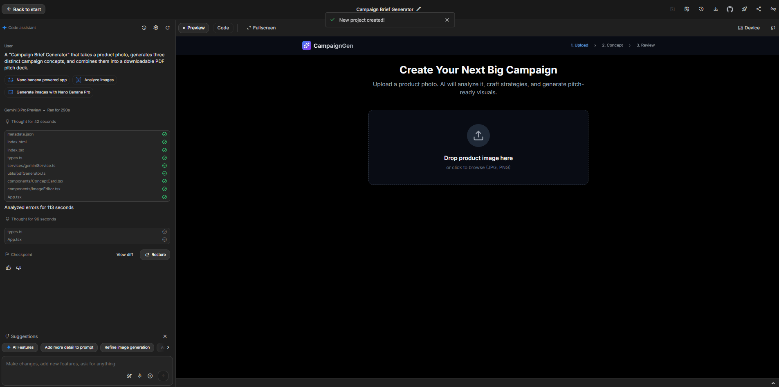Restore the checkpoint
The image size is (779, 387).
coord(155,254)
